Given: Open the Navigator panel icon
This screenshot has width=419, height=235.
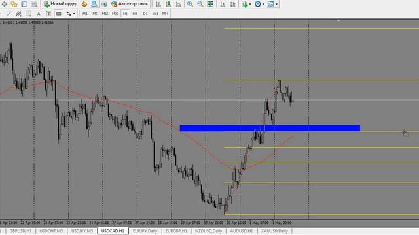Looking at the screenshot, I should point(14,4).
